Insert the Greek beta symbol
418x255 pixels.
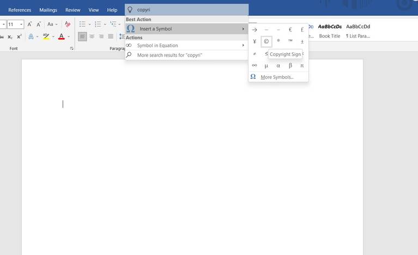coord(290,65)
